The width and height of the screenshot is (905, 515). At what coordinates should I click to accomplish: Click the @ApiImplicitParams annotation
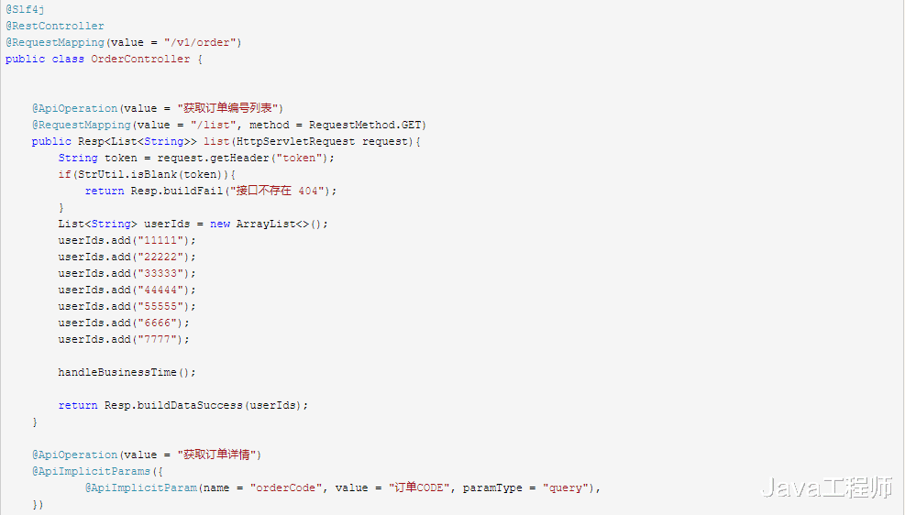pyautogui.click(x=91, y=471)
